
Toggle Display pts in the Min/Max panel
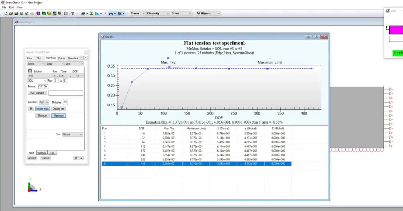coord(59,108)
